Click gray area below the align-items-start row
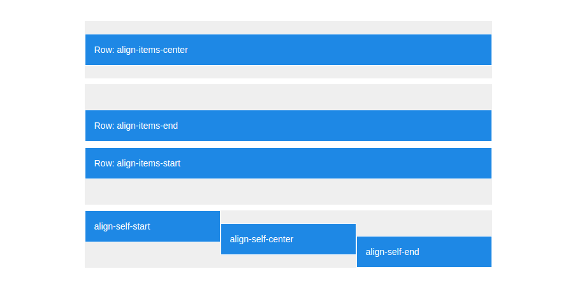 point(288,192)
